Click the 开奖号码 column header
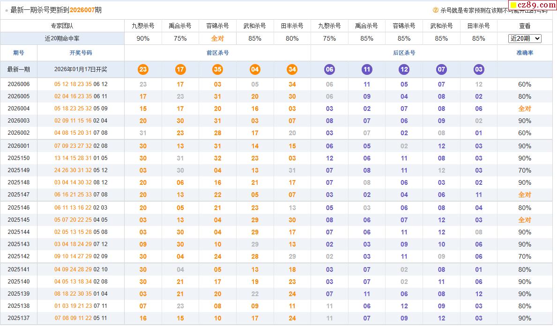Screen dimensions: 557x327 tap(81, 53)
